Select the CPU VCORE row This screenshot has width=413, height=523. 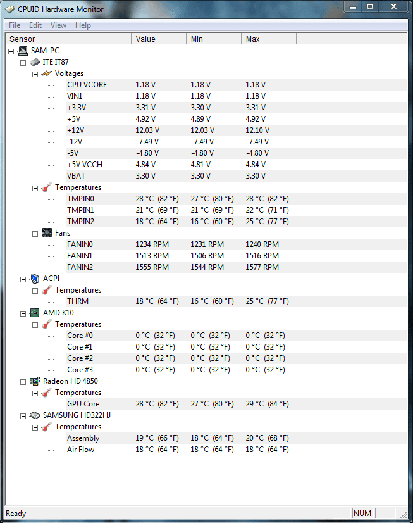point(236,85)
